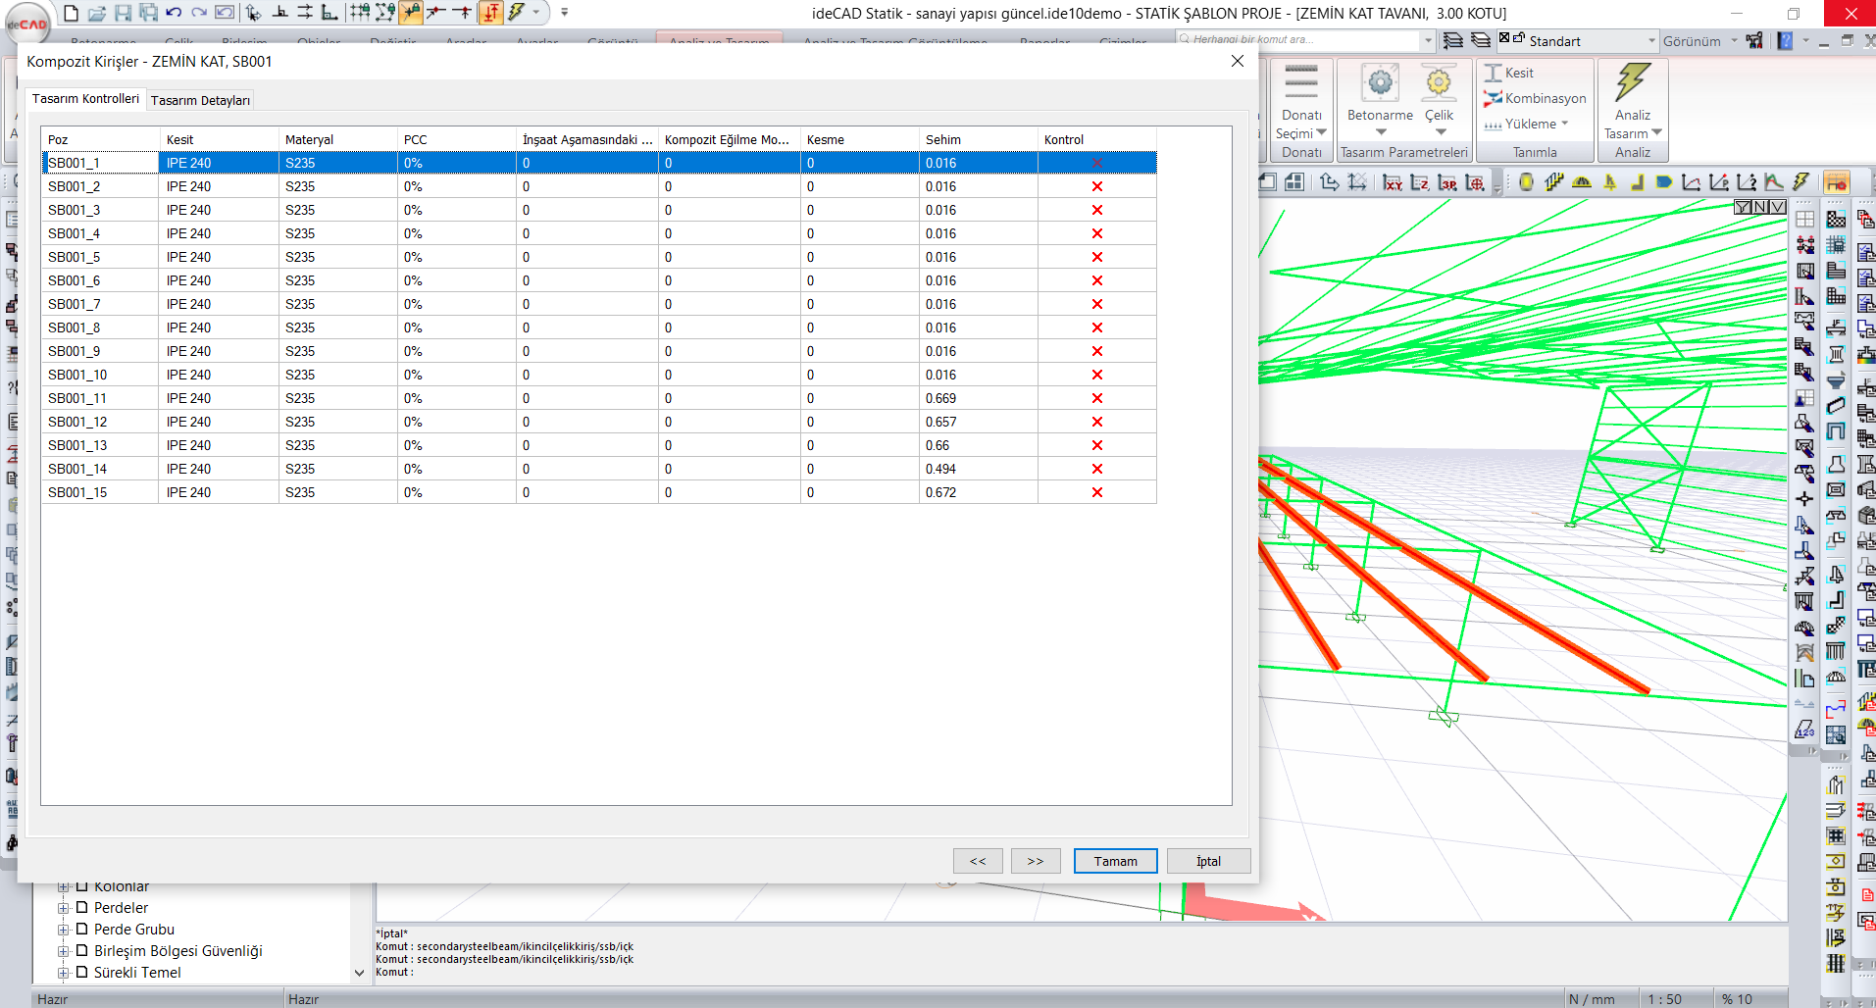Image resolution: width=1876 pixels, height=1008 pixels.
Task: Click the Kesit section definition icon
Action: point(1494,73)
